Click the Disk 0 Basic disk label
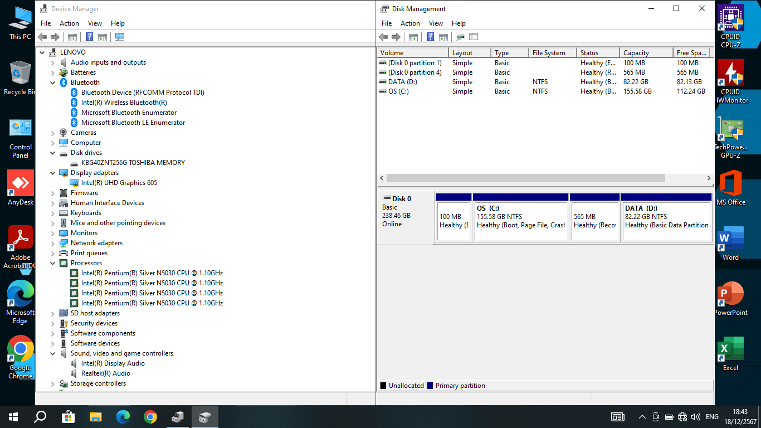This screenshot has width=761, height=428. pyautogui.click(x=406, y=217)
